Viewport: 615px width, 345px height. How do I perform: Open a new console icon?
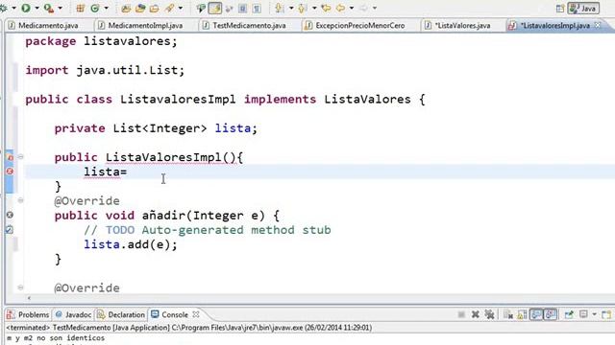606,314
